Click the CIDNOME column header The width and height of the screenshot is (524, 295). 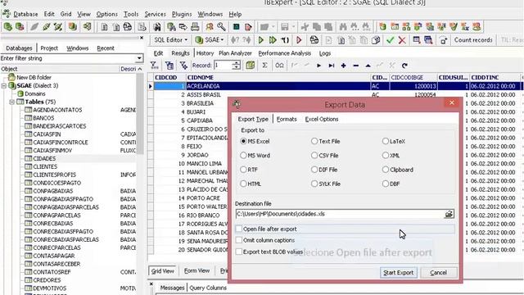point(278,77)
